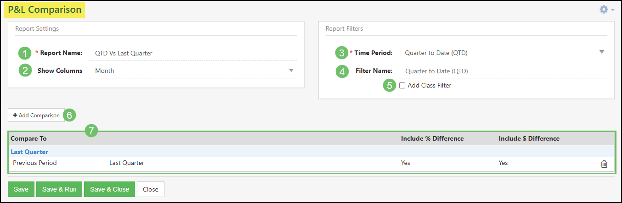The image size is (622, 203).
Task: Click the Compare To column header
Action: click(28, 138)
